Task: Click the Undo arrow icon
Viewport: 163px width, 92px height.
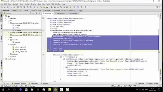Action: click(x=11, y=7)
